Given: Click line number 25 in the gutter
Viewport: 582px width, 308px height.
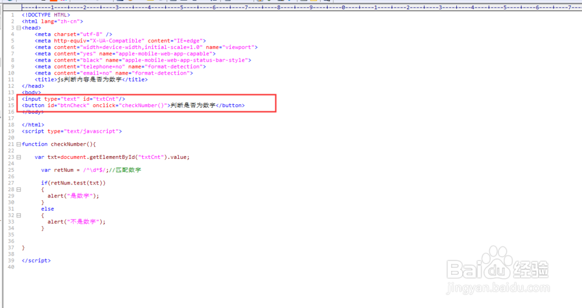Looking at the screenshot, I should [x=10, y=170].
